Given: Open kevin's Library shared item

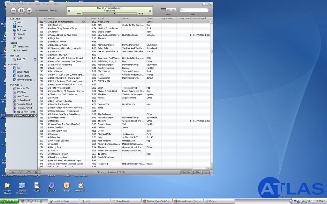Looking at the screenshot, I should click(x=23, y=76).
